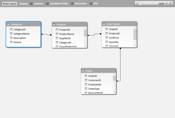Open the minimap magnifier icon

(170, 3)
